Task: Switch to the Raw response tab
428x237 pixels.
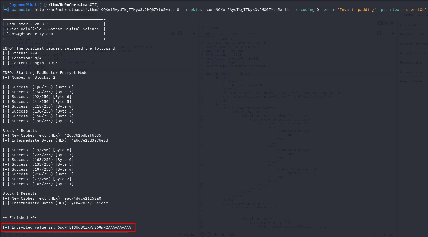Action: coord(221,34)
